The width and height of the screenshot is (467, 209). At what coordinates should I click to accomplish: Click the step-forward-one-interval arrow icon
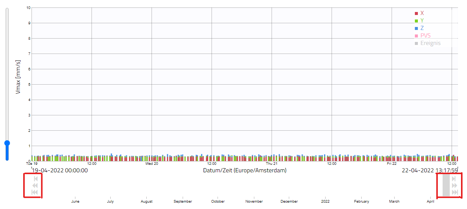point(454,179)
